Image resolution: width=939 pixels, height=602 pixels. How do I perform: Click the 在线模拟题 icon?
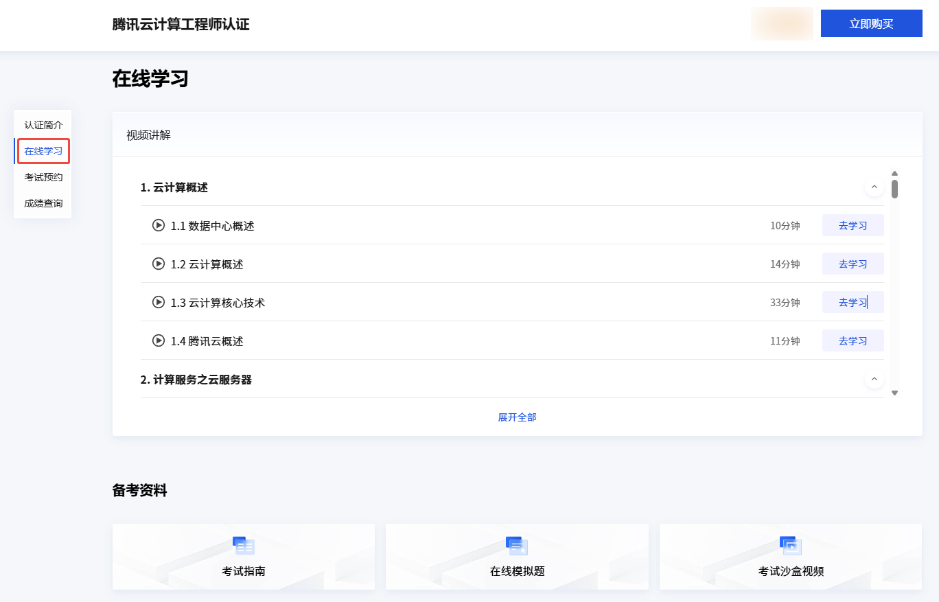(517, 546)
